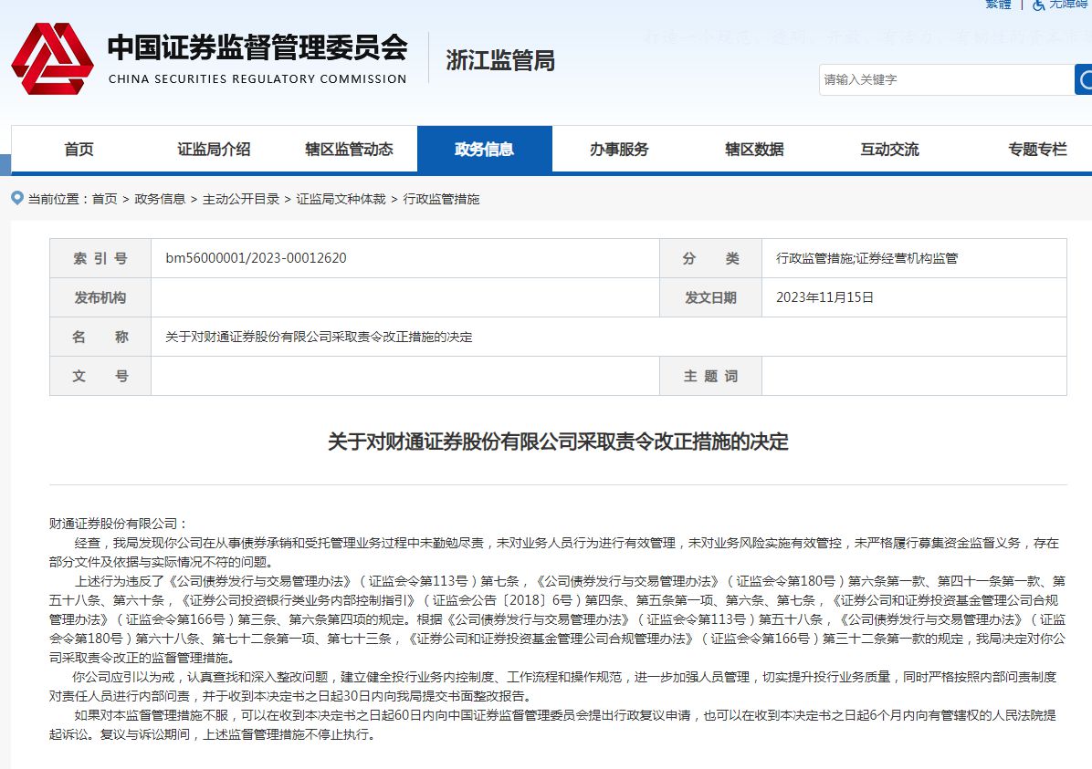
Task: Click the paragraph beginning 你公司应引以为戒
Action: 553,686
